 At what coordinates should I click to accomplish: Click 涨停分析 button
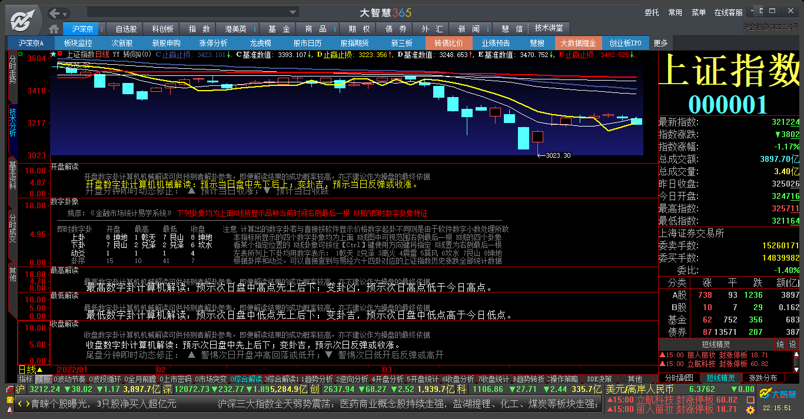213,43
